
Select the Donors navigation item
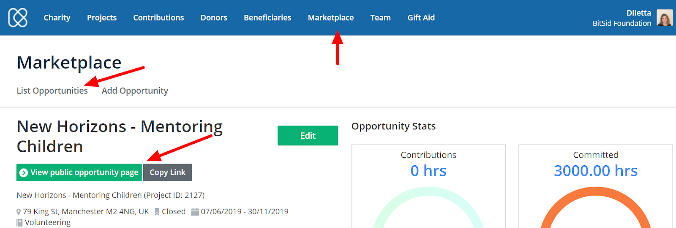pyautogui.click(x=214, y=18)
